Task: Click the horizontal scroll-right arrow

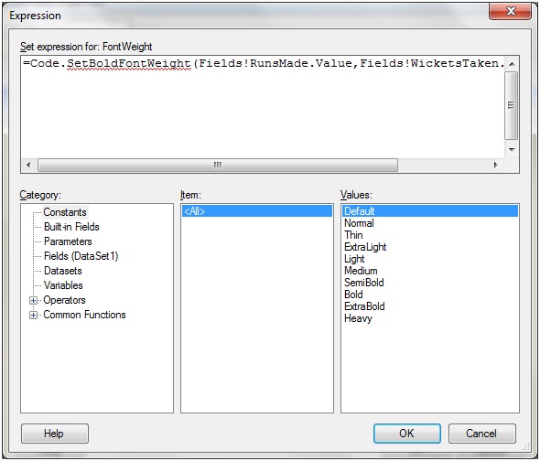Action: click(x=496, y=165)
